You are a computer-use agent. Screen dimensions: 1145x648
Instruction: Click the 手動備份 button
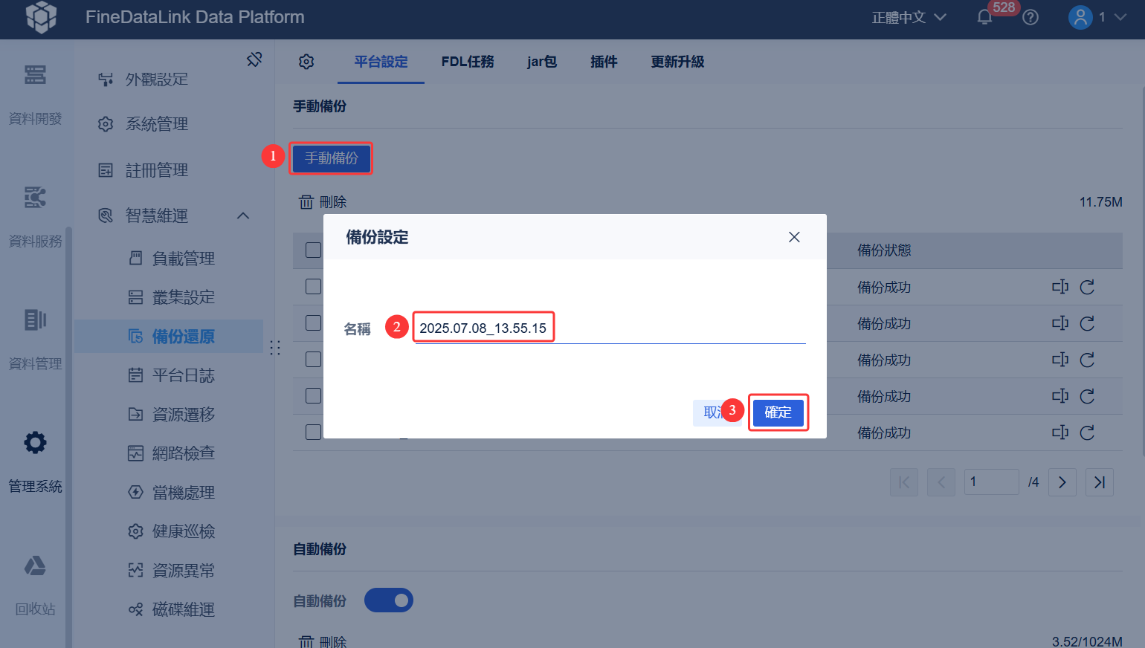332,158
